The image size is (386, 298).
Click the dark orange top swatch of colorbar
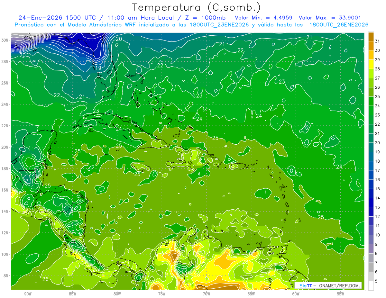point(371,37)
